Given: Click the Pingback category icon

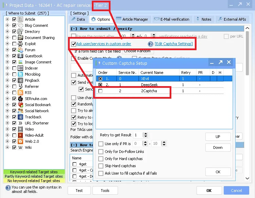Looking at the screenshot, I should coord(20,80).
